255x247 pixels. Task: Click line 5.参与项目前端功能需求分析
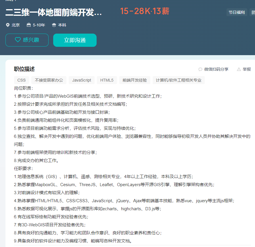coord(75,128)
